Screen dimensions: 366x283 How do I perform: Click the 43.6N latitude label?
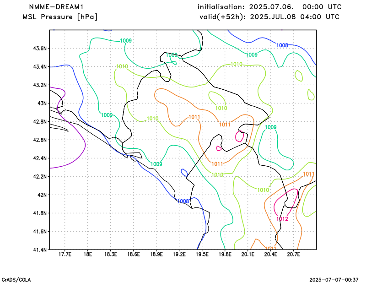point(40,49)
